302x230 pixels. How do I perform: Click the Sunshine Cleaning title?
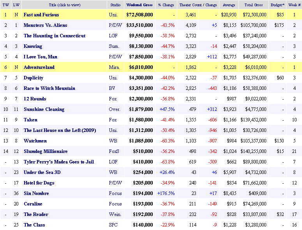44,109
